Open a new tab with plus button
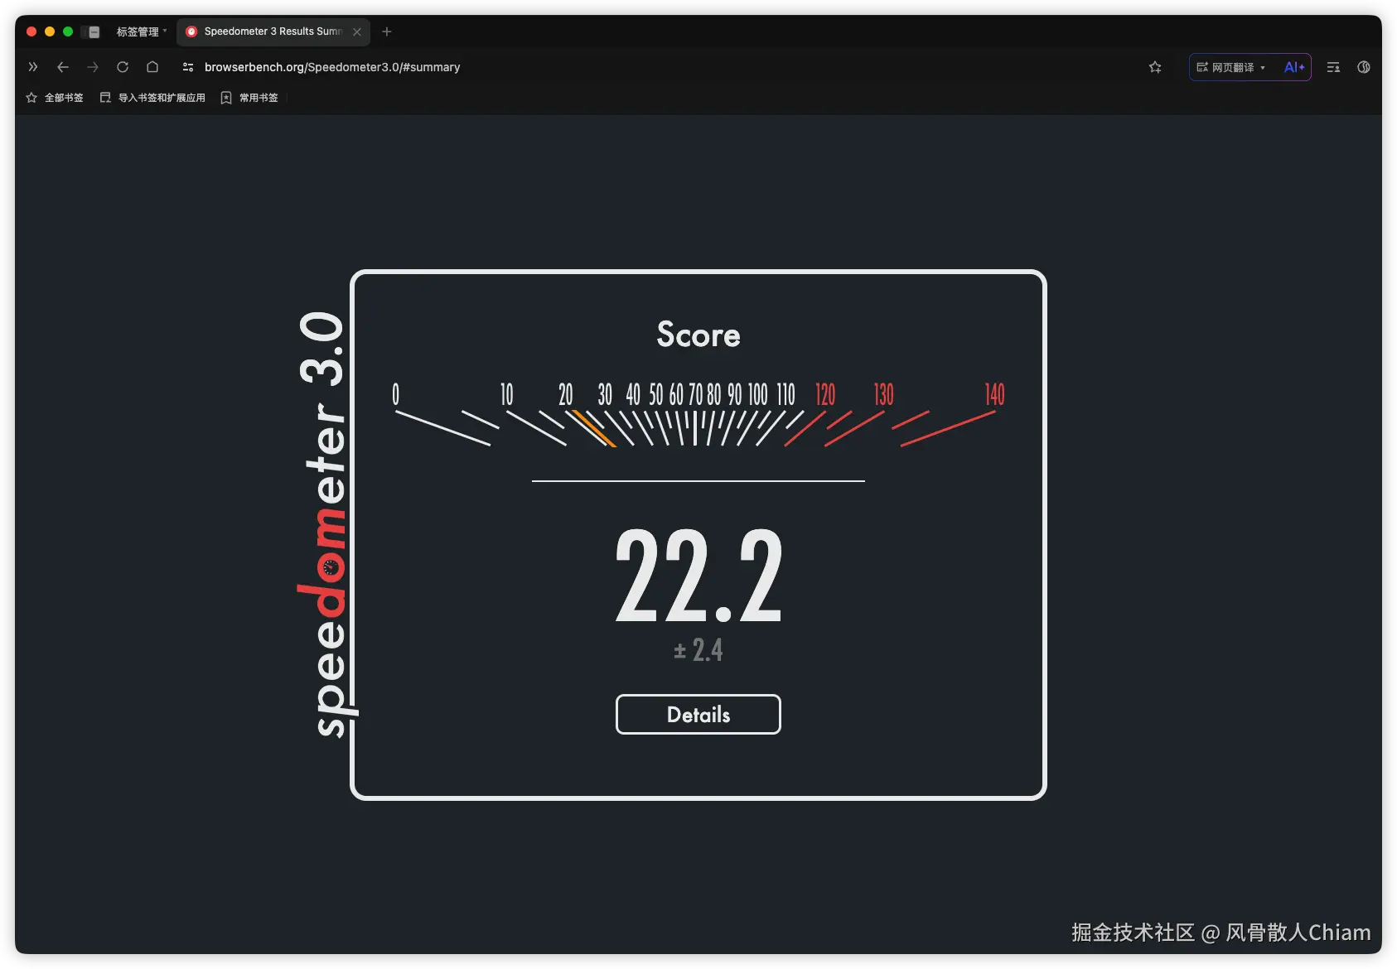Image resolution: width=1397 pixels, height=969 pixels. (x=387, y=31)
